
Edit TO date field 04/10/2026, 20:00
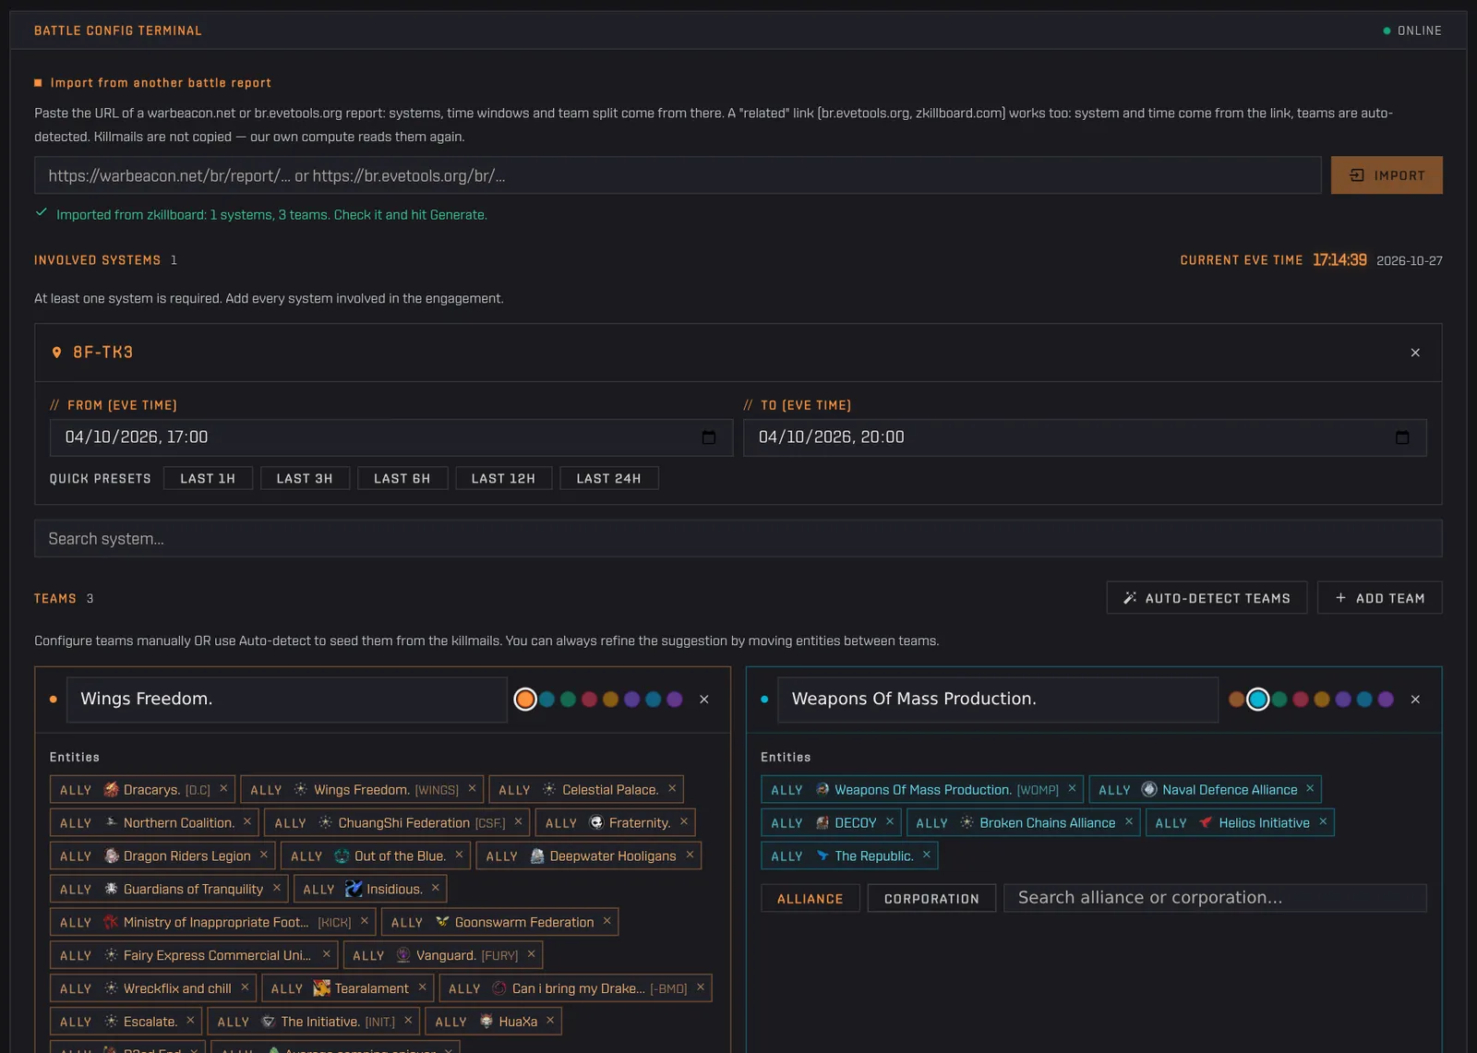click(1085, 437)
